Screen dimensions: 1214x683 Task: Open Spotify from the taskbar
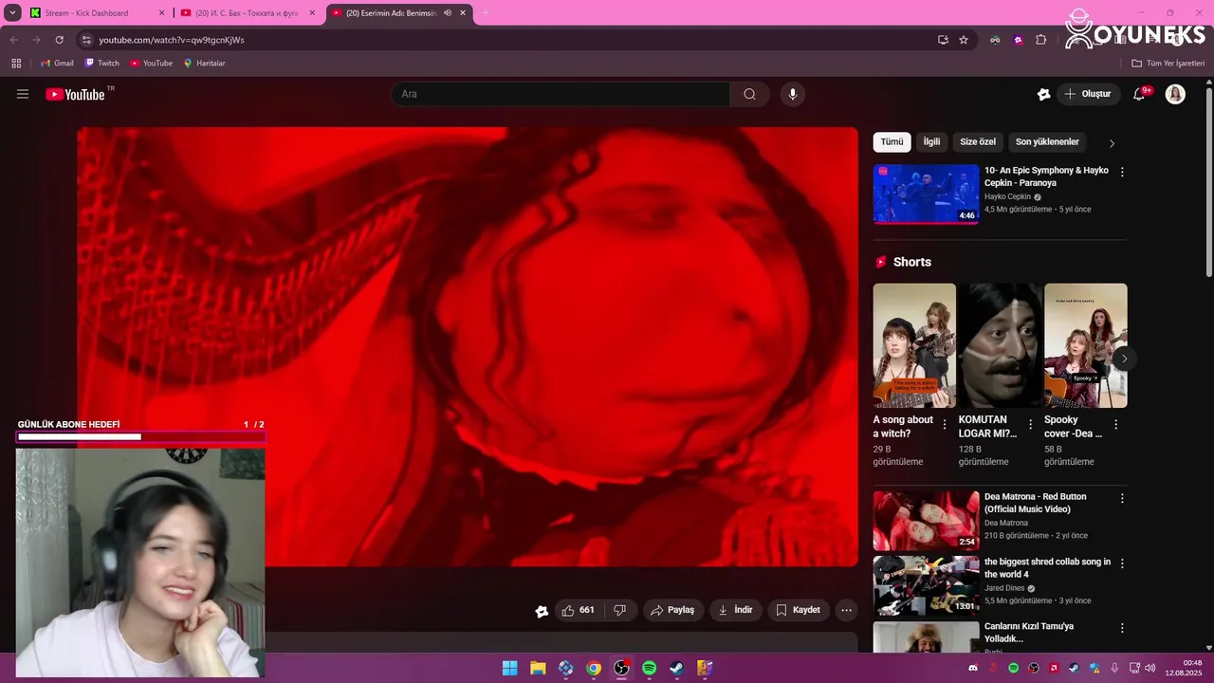pos(650,668)
